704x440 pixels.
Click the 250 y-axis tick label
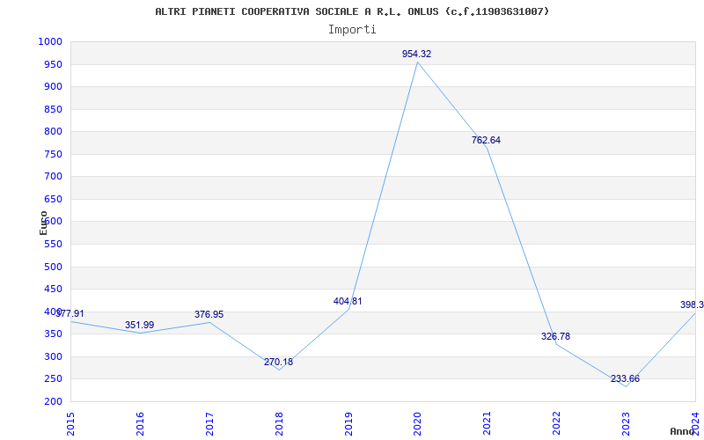[x=53, y=379]
